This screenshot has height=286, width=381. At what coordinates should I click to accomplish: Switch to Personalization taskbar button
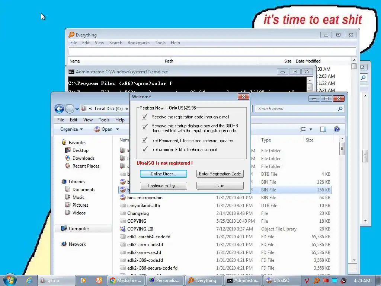[165, 280]
